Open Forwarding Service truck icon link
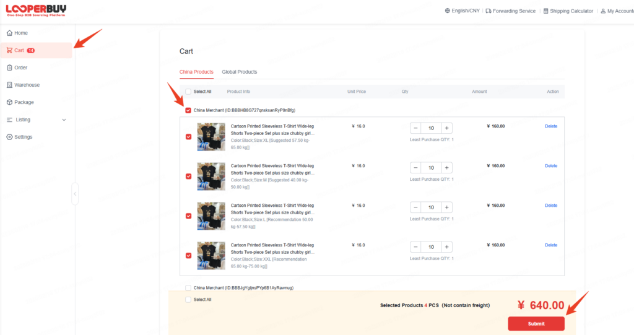The image size is (634, 335). (x=489, y=11)
